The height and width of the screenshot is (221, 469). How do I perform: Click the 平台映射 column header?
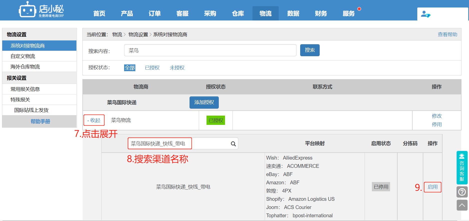[x=315, y=144]
